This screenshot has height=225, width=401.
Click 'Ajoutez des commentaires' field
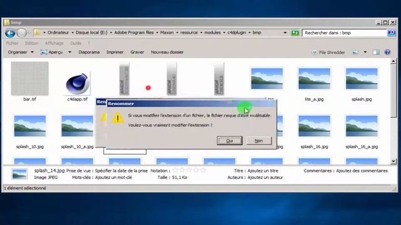click(x=362, y=171)
